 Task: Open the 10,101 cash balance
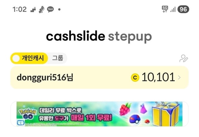tap(158, 77)
